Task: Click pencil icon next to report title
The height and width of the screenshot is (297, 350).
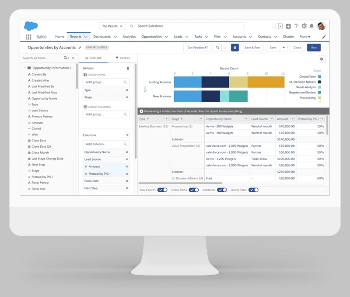Action: click(x=80, y=48)
